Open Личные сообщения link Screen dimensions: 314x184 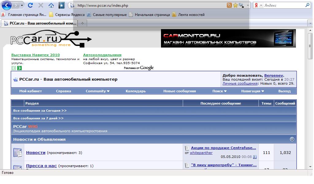240,83
